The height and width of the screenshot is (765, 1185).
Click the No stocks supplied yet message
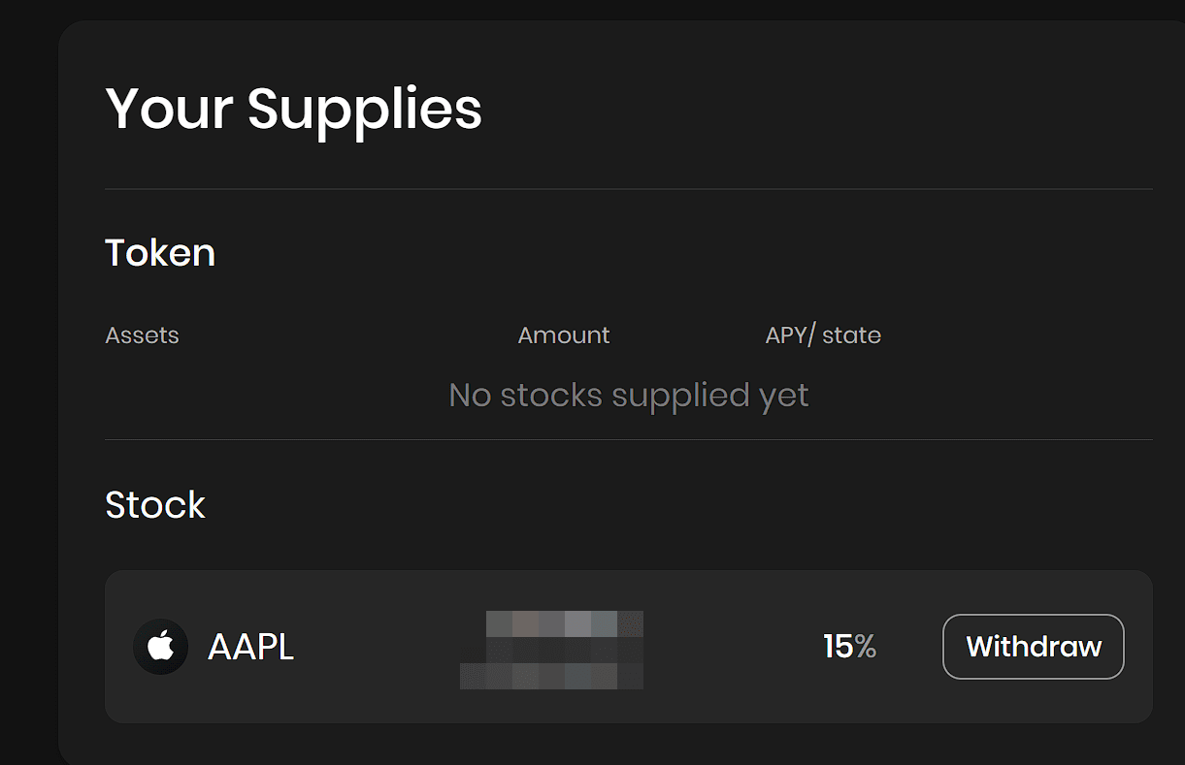(x=628, y=396)
